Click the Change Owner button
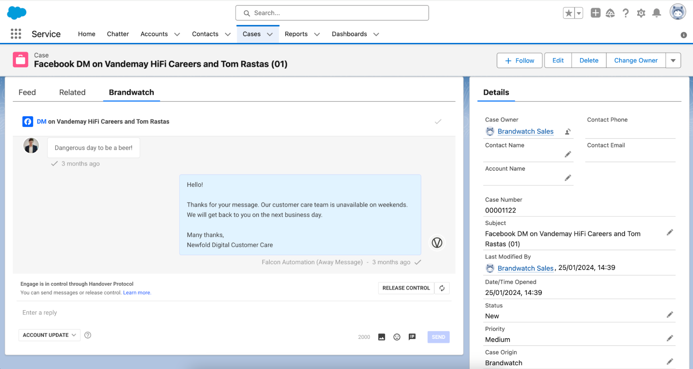The image size is (693, 369). pos(636,61)
